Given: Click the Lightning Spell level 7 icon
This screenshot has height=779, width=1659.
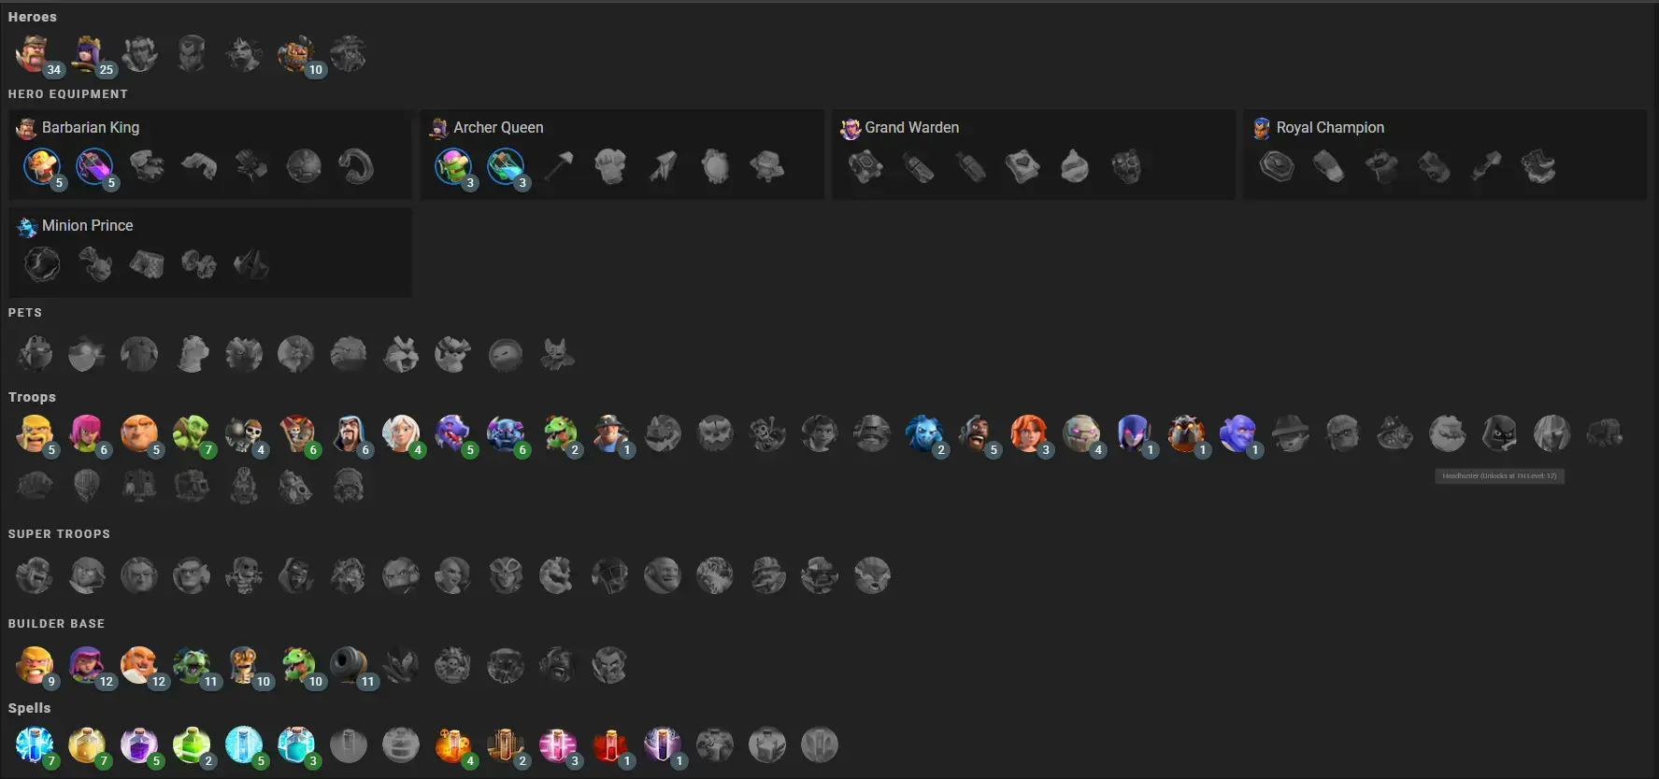Looking at the screenshot, I should pos(34,745).
